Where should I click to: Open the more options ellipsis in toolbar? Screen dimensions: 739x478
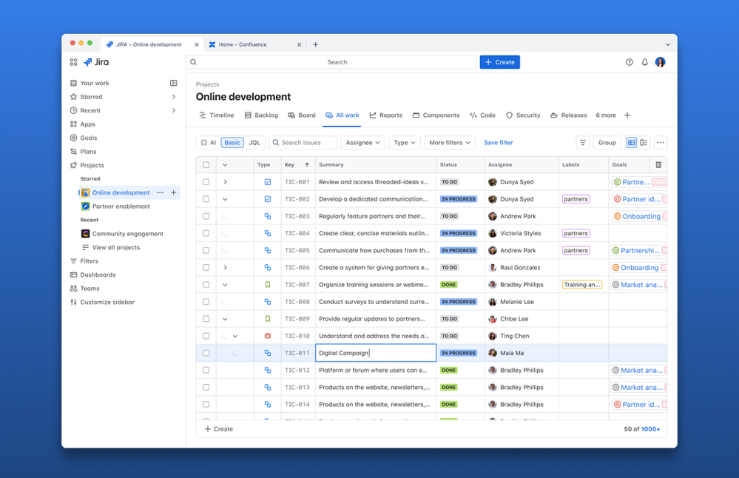[661, 142]
